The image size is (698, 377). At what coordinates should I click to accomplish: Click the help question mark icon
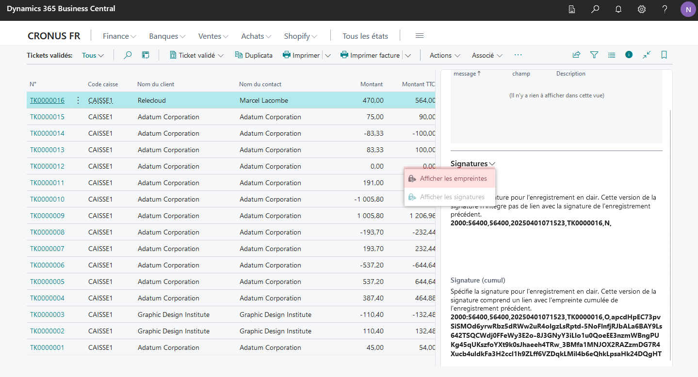pyautogui.click(x=665, y=9)
